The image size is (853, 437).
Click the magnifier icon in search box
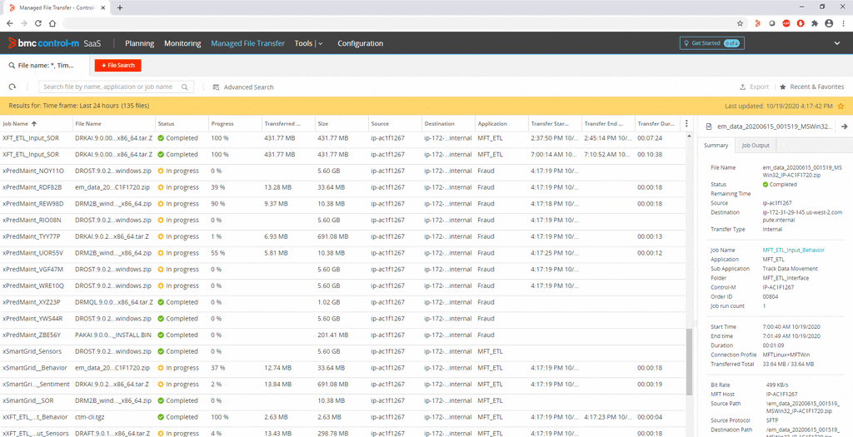pos(185,87)
